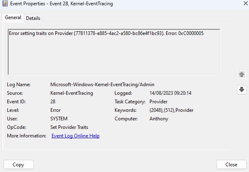Click inside the error description text box

click(x=114, y=52)
